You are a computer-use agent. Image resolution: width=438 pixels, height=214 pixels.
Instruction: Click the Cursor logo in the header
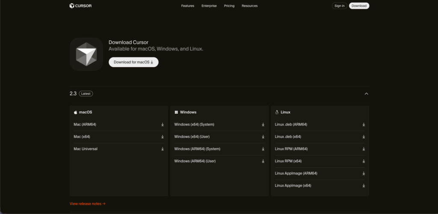pyautogui.click(x=80, y=6)
